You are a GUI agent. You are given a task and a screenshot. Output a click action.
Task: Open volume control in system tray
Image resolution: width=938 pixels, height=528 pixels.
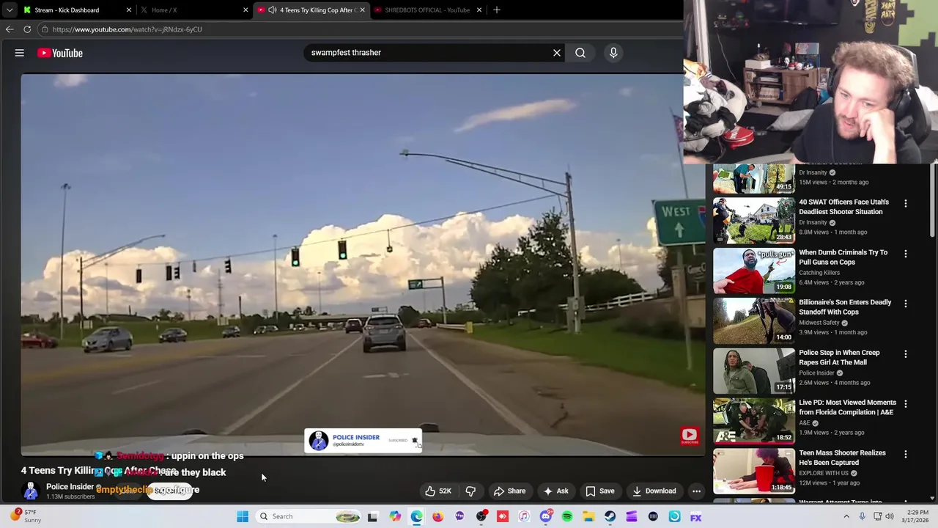tap(890, 516)
